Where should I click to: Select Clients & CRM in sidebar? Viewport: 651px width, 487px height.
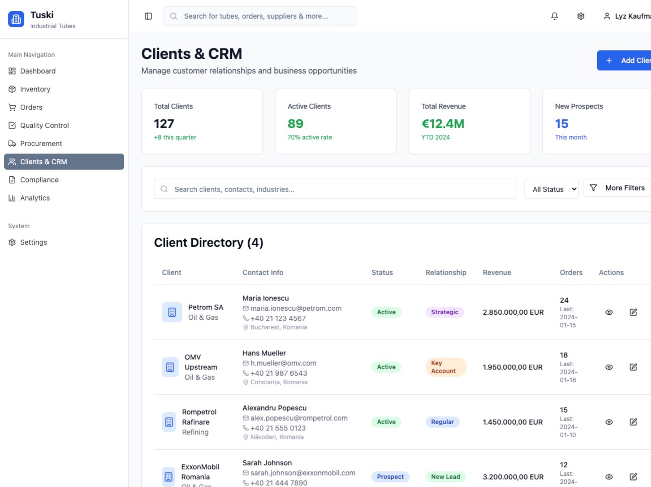pos(64,162)
